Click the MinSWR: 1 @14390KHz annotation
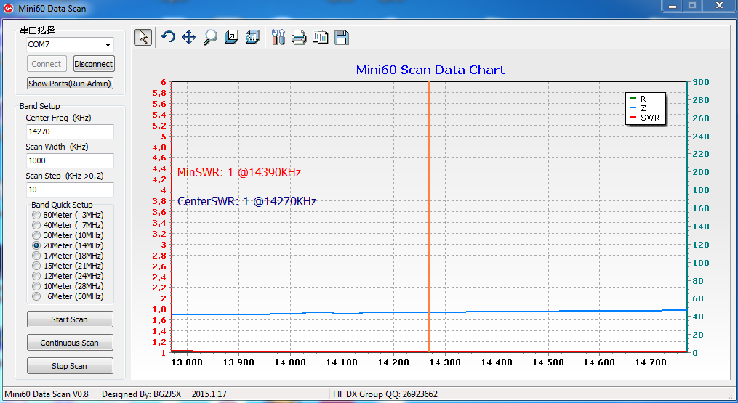 coord(238,173)
